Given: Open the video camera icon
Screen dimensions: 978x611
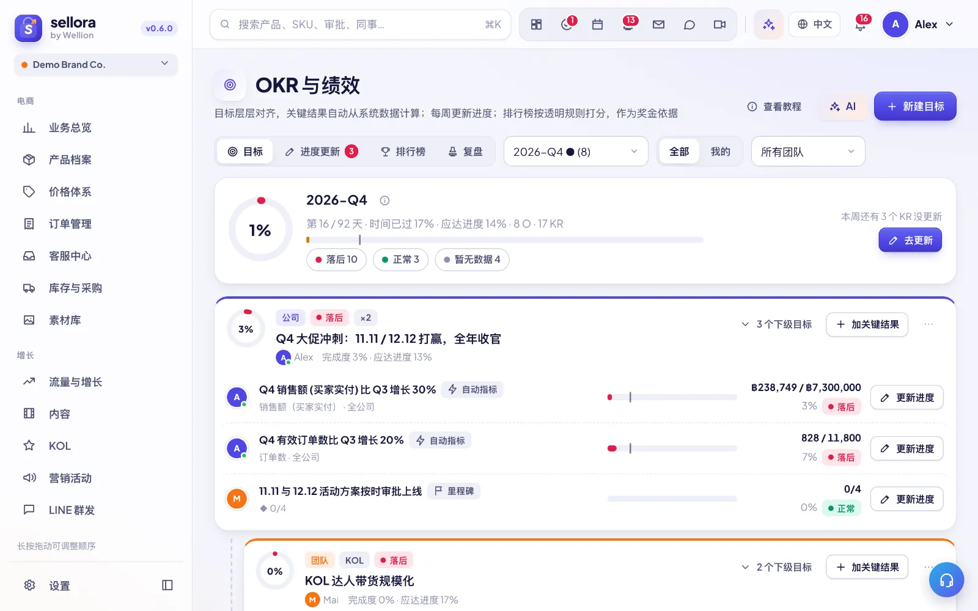Looking at the screenshot, I should coord(719,24).
